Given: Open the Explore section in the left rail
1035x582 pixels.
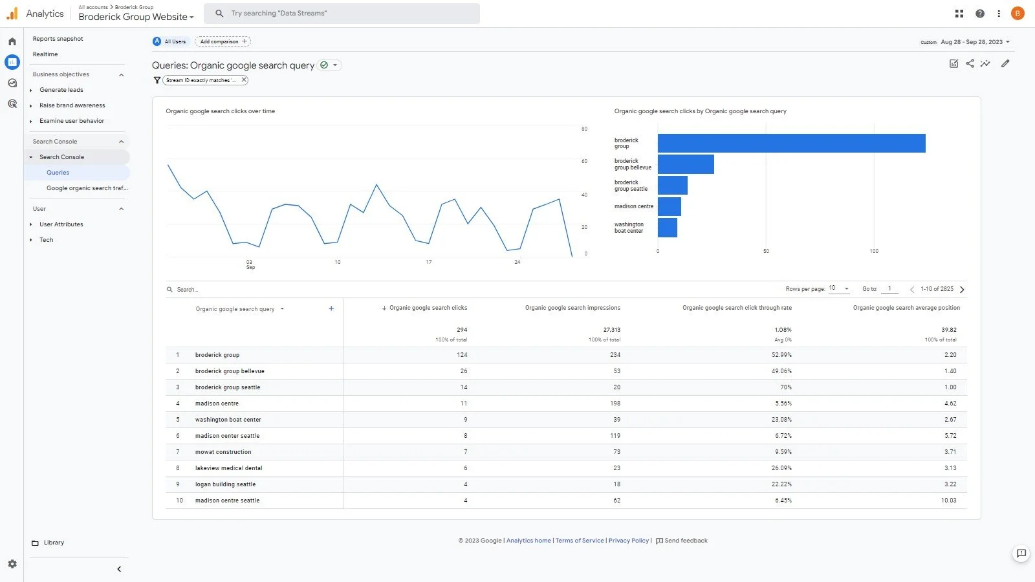Looking at the screenshot, I should point(12,83).
